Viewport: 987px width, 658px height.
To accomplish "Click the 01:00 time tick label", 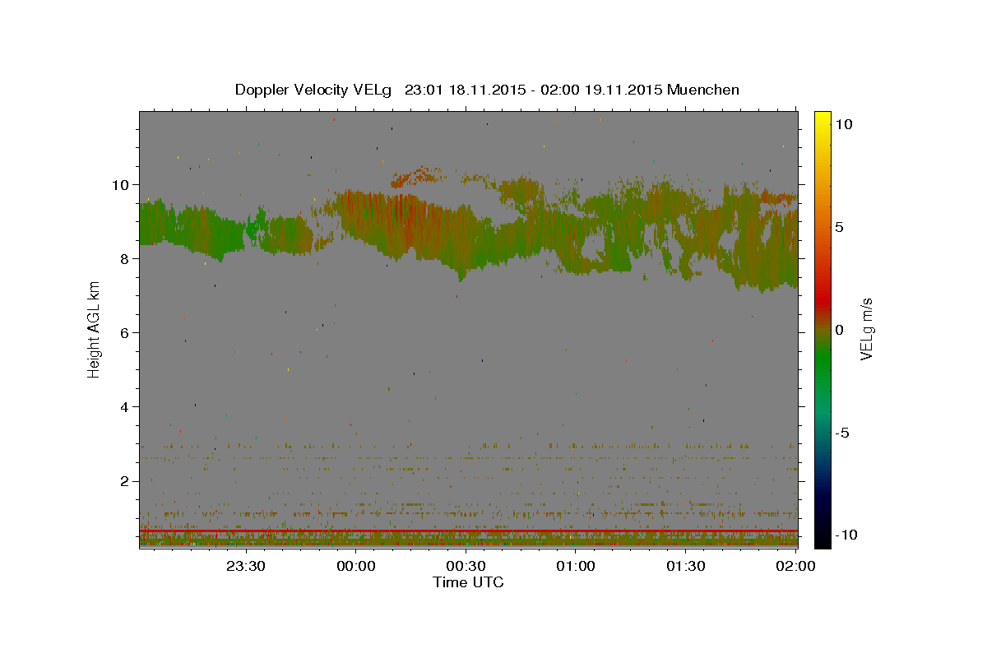I will click(x=576, y=566).
